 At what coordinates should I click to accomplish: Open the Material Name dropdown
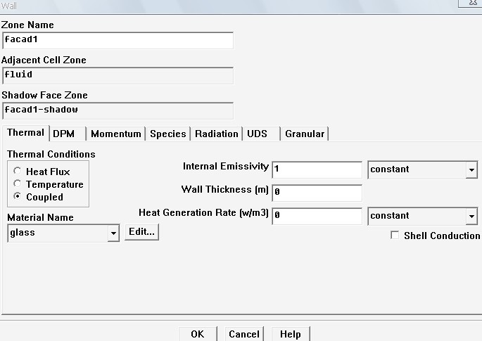(x=113, y=233)
